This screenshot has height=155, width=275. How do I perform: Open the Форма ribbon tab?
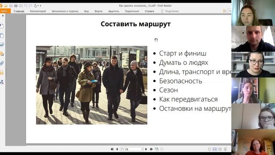click(98, 11)
